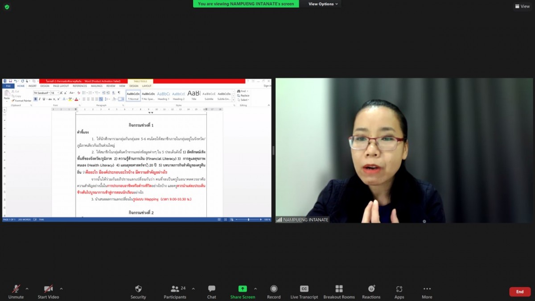The image size is (535, 301).
Task: Start recording with Record icon
Action: click(x=274, y=292)
